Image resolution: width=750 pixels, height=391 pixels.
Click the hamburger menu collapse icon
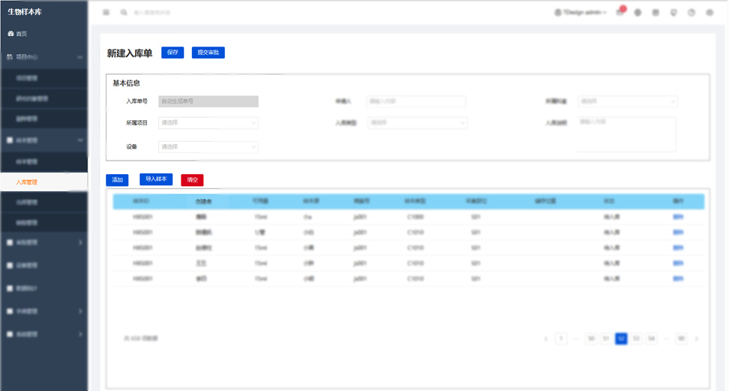(106, 13)
